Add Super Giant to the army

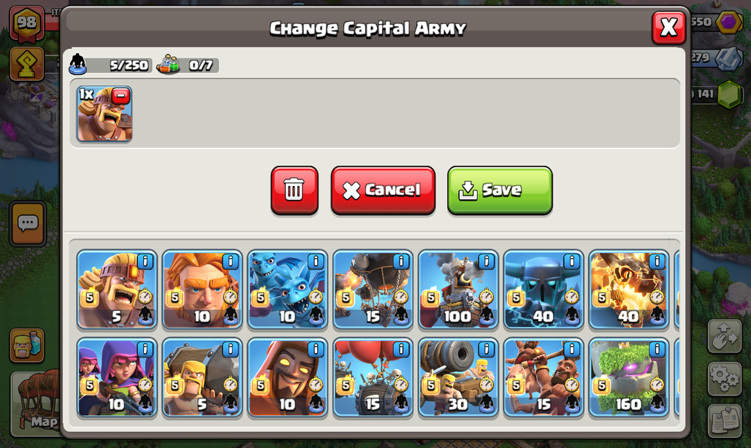[x=202, y=289]
